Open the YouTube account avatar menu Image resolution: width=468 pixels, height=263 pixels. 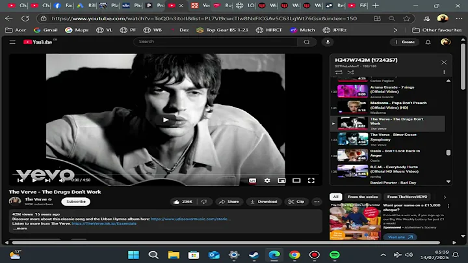(445, 42)
